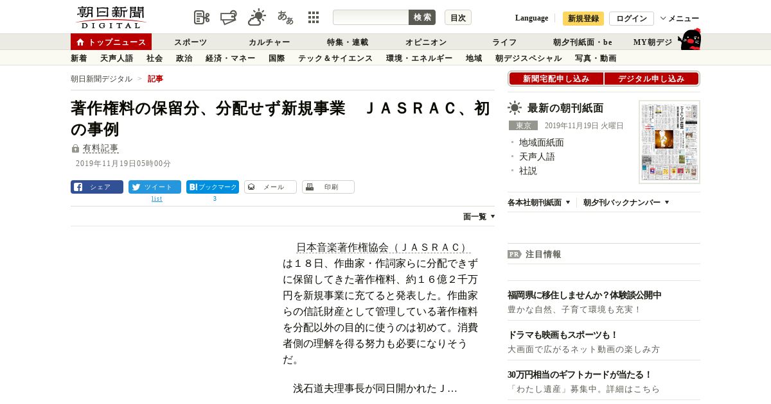Screen dimensions: 771x404
Task: Open the weather sun-cloud icon
Action: (257, 17)
